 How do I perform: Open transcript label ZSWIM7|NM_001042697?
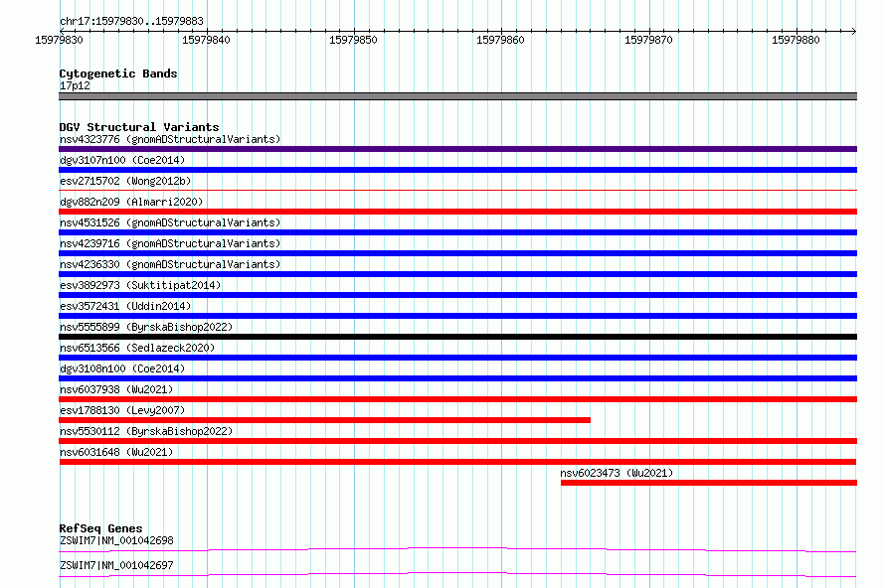116,565
